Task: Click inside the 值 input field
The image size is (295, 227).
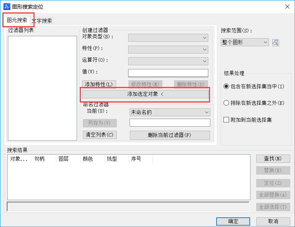Action: pyautogui.click(x=168, y=73)
